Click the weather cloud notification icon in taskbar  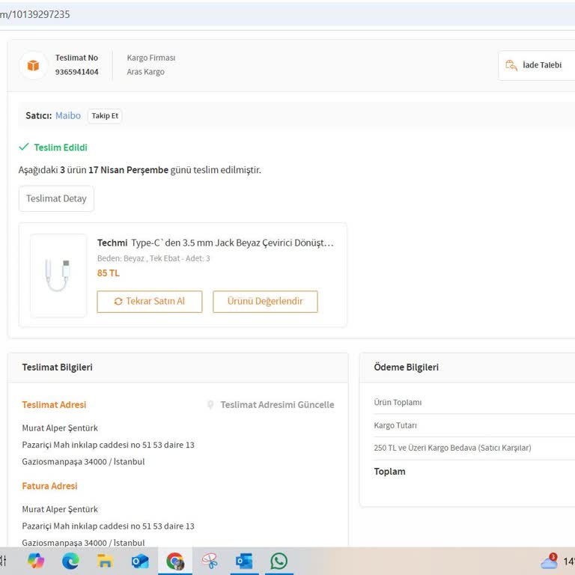click(549, 561)
